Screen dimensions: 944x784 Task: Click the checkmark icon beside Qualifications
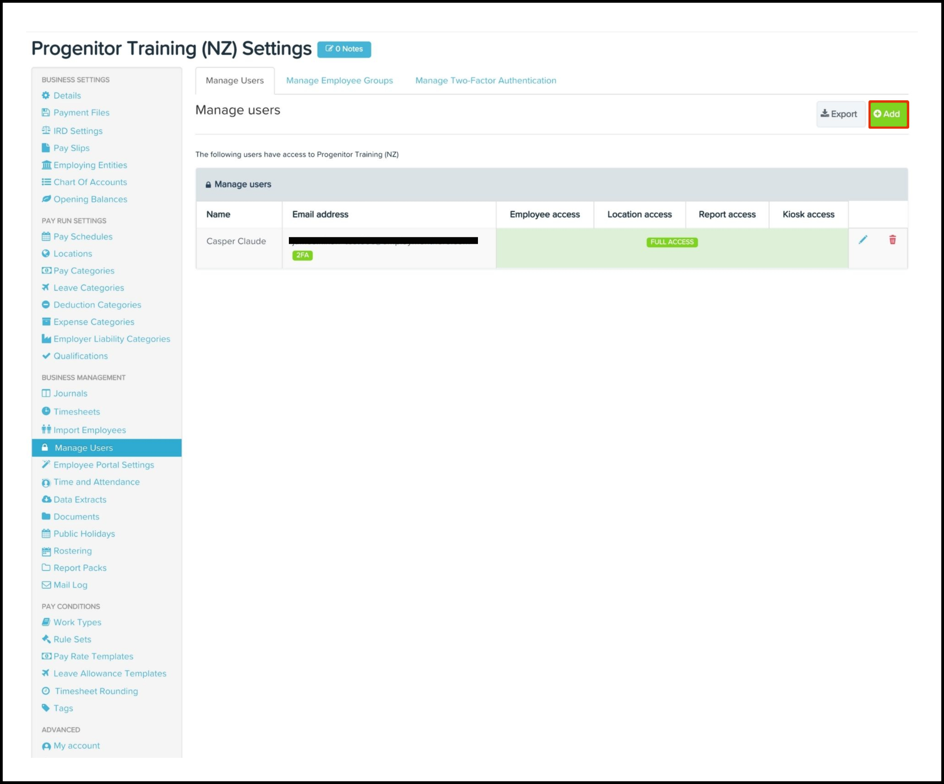click(x=46, y=356)
